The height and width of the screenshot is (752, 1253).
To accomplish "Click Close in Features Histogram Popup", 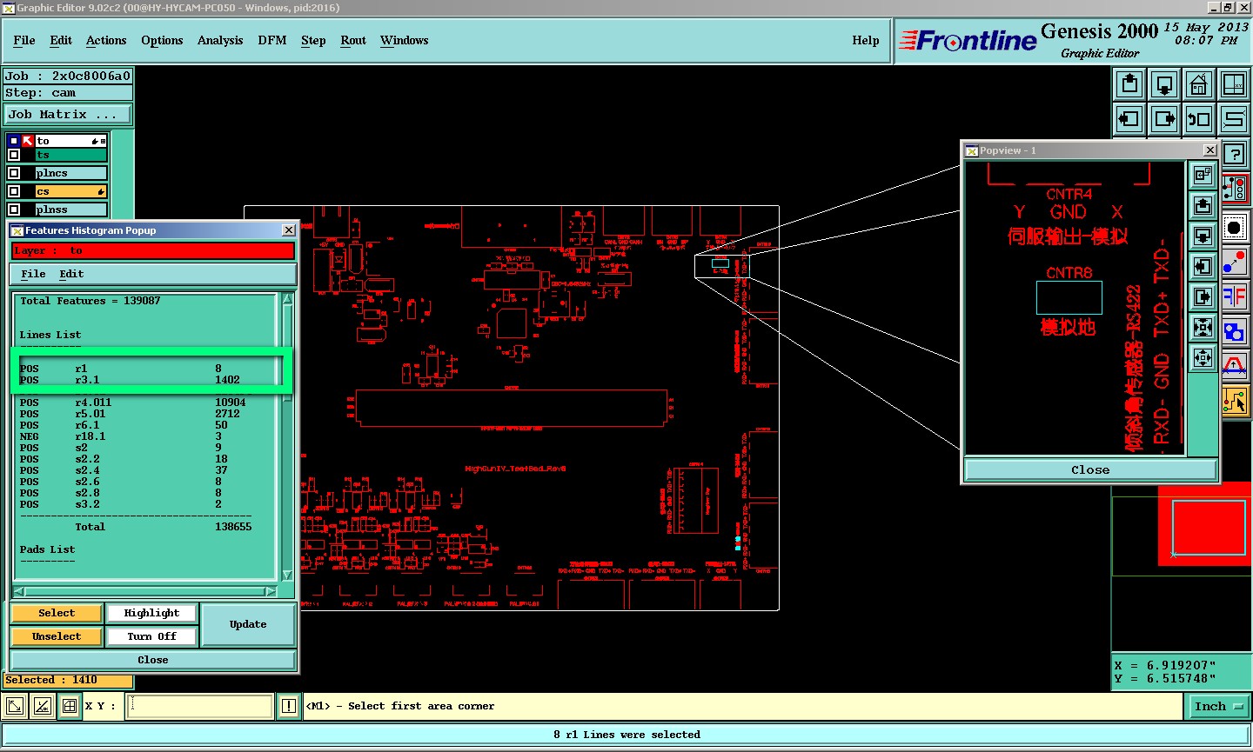I will [x=153, y=660].
